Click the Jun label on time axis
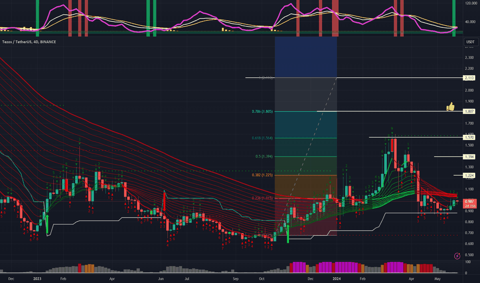 [x=161, y=279]
